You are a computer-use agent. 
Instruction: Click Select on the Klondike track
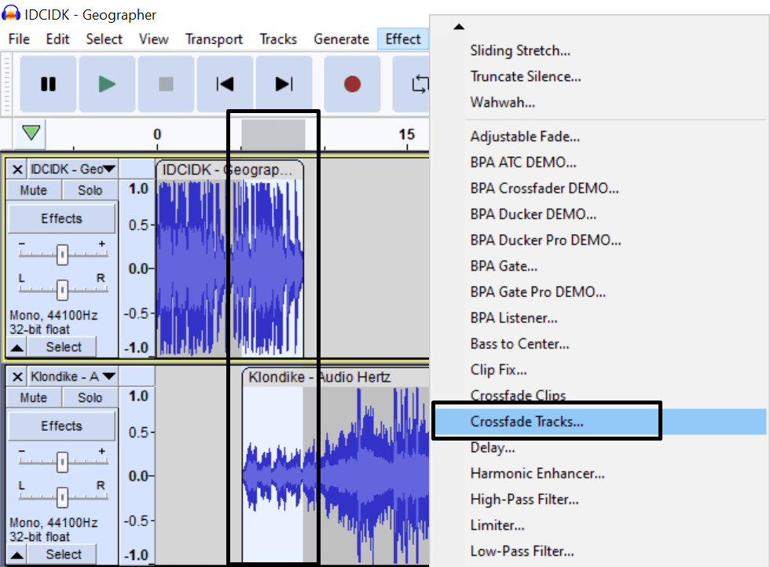(x=61, y=554)
